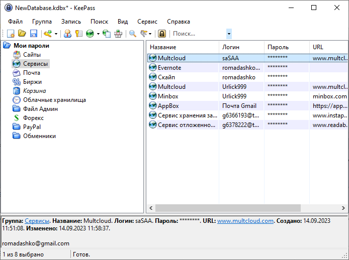
Task: Click the URL column header
Action: point(329,47)
